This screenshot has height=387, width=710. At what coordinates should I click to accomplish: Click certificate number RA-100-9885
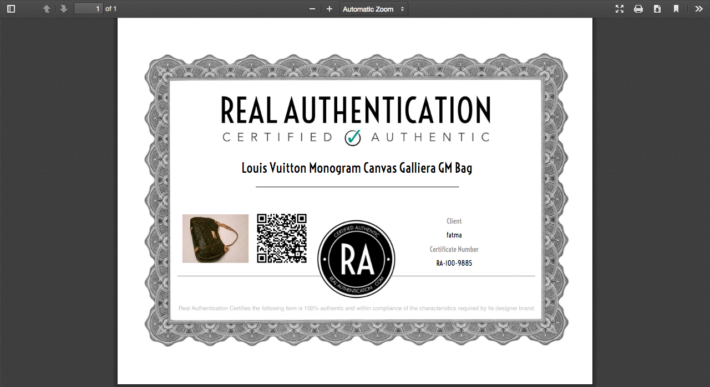coord(454,264)
